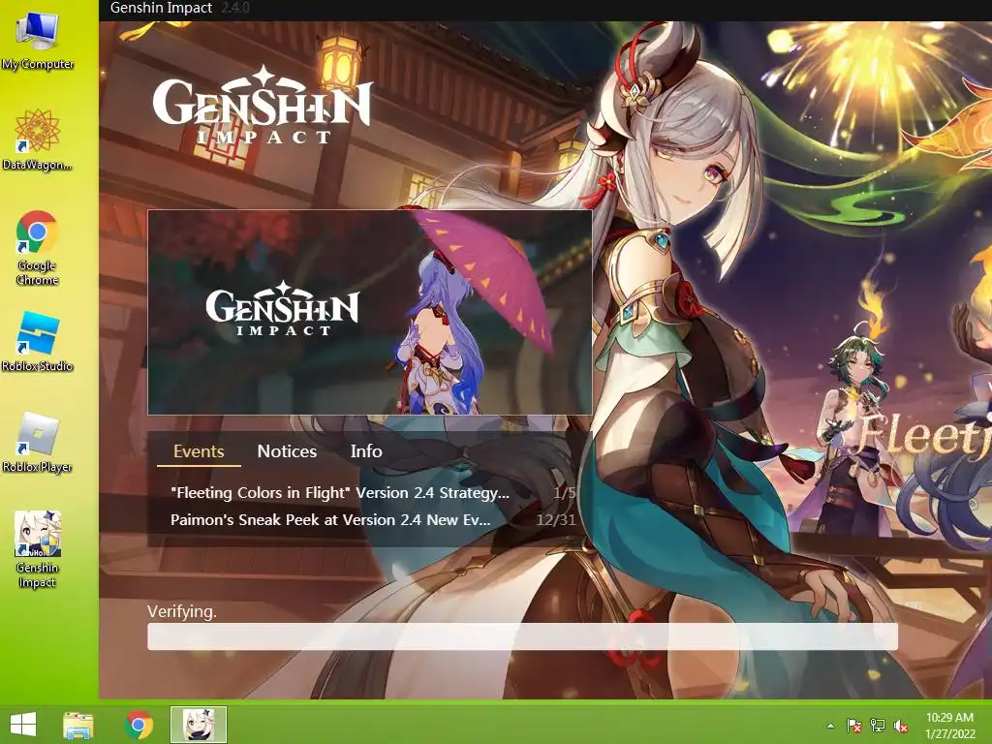This screenshot has width=992, height=744.
Task: Open the Action Center flag icon
Action: [853, 726]
